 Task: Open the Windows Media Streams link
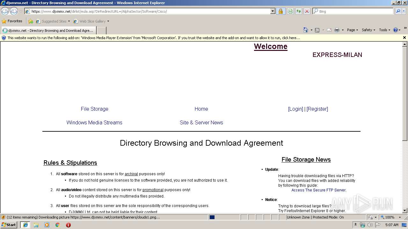coord(94,122)
